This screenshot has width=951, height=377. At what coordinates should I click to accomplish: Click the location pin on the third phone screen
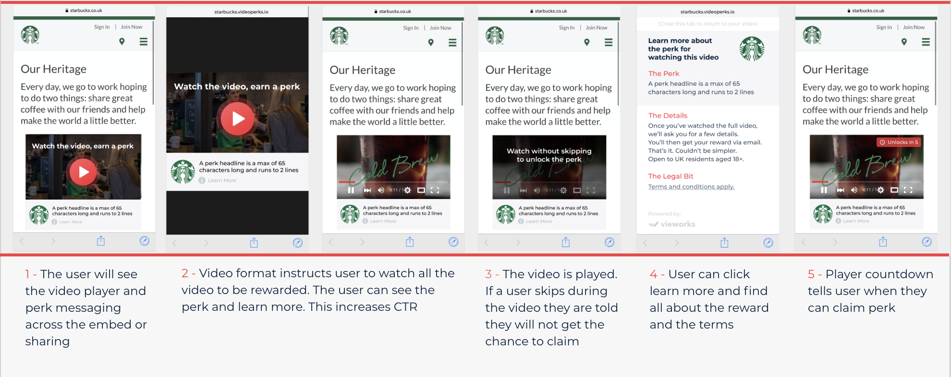[431, 43]
